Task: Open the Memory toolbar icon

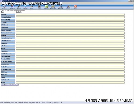Action: tap(19, 7)
